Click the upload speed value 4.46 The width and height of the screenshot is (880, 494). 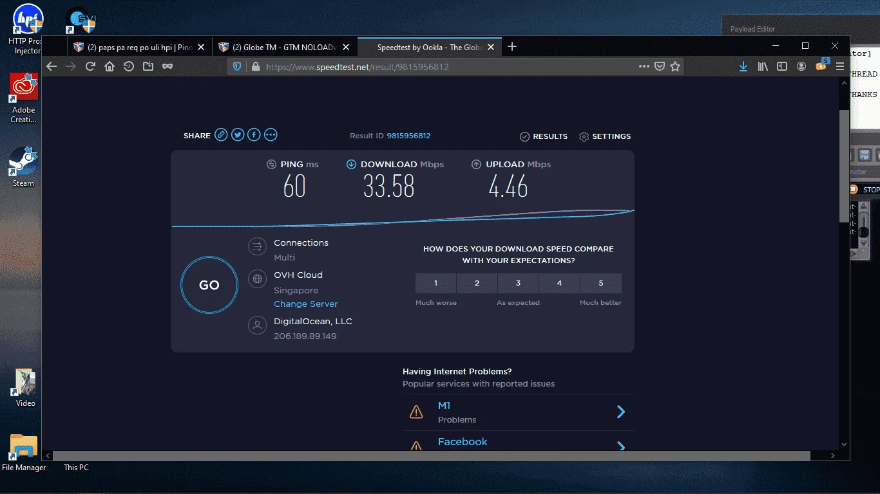pos(508,187)
